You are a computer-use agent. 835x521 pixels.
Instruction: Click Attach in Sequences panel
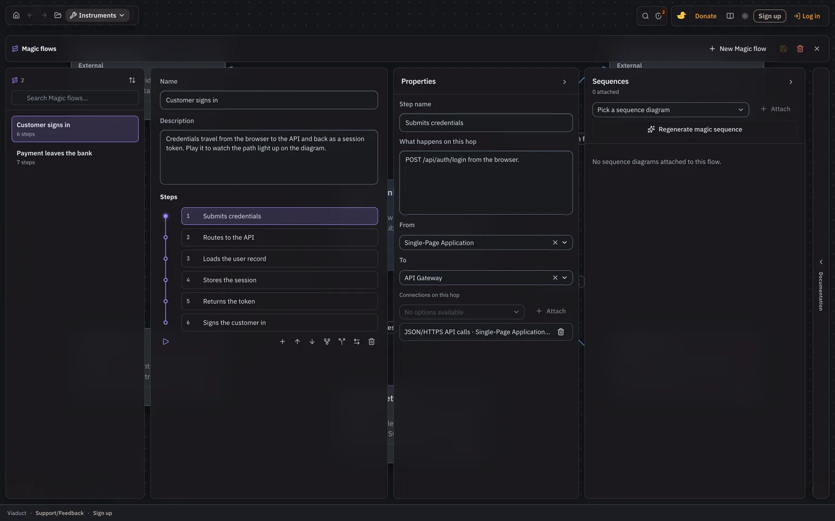tap(776, 109)
